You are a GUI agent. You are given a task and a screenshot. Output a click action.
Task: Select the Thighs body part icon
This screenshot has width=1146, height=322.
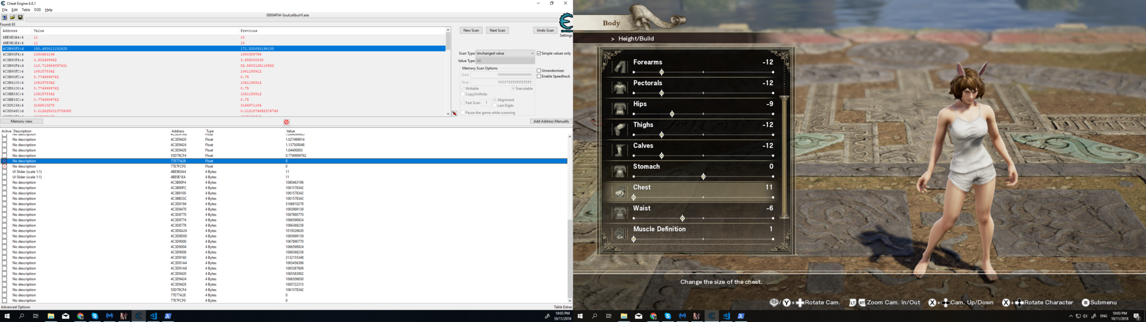tap(620, 129)
